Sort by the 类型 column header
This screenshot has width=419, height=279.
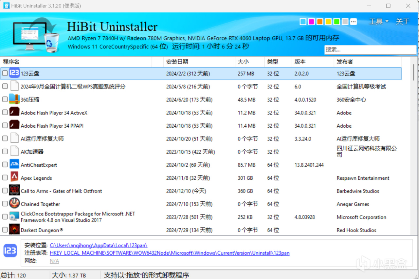(x=278, y=62)
